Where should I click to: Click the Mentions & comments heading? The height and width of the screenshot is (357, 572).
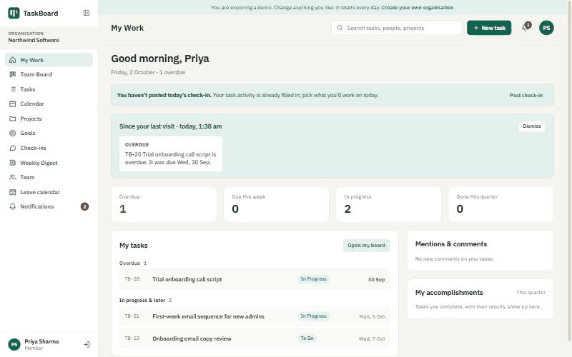[x=451, y=244]
